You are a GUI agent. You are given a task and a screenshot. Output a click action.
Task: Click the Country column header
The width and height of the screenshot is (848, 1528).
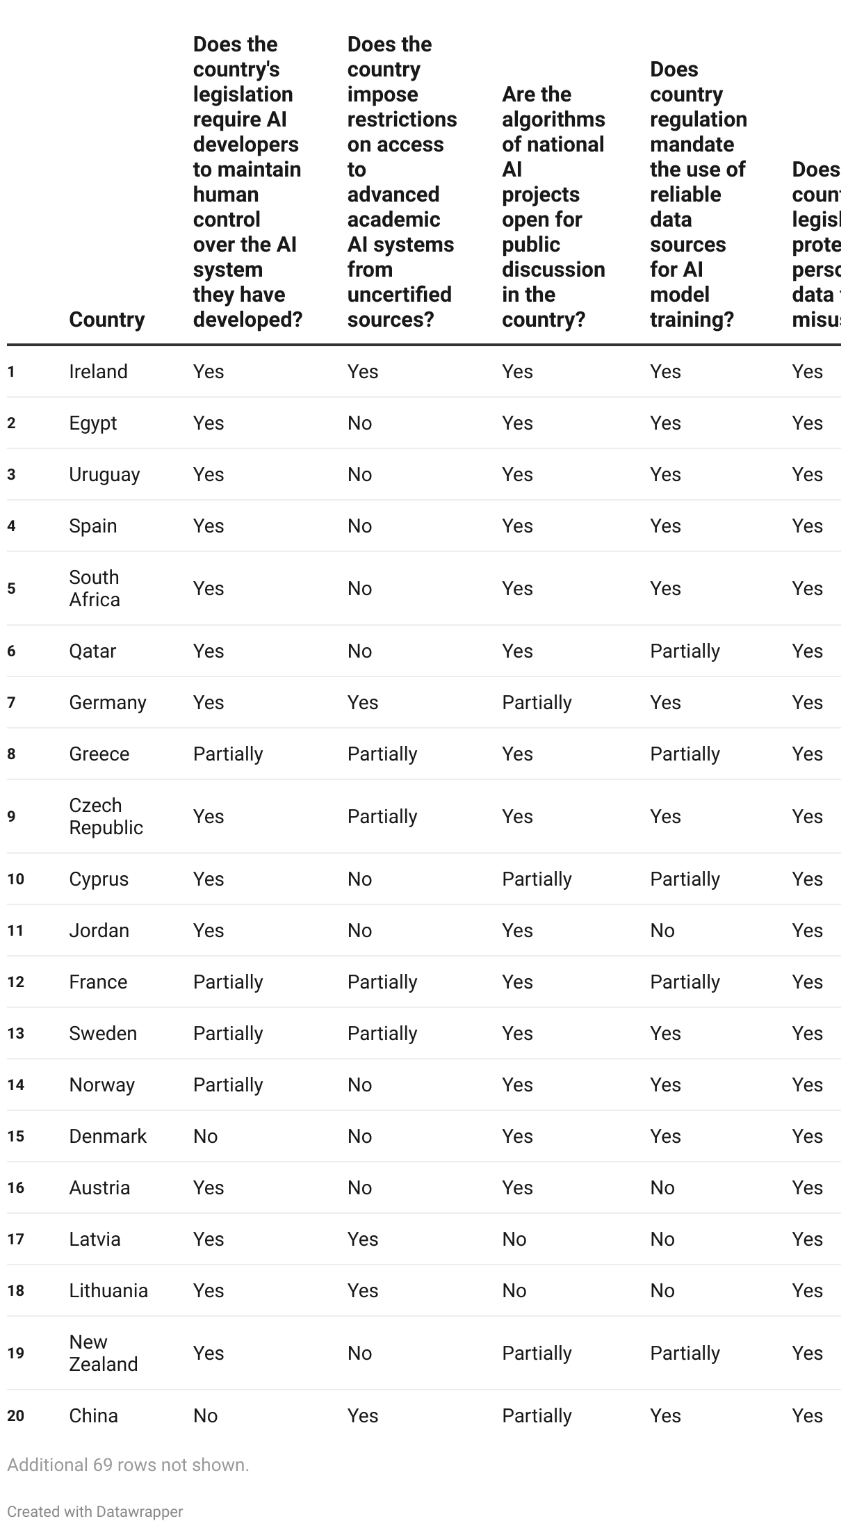107,320
